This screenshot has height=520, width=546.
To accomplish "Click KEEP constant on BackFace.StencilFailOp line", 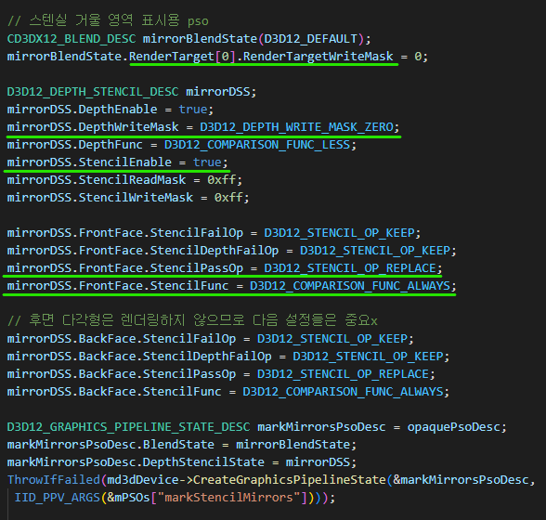I will pos(332,339).
